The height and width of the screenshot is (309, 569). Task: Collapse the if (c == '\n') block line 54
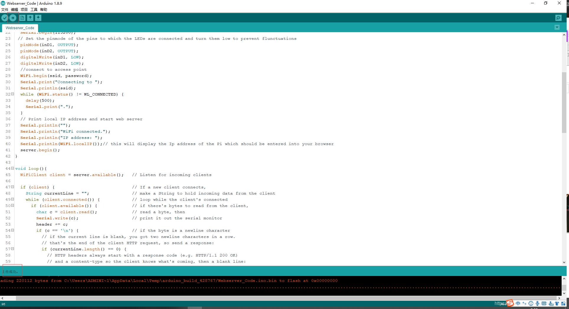(x=12, y=230)
